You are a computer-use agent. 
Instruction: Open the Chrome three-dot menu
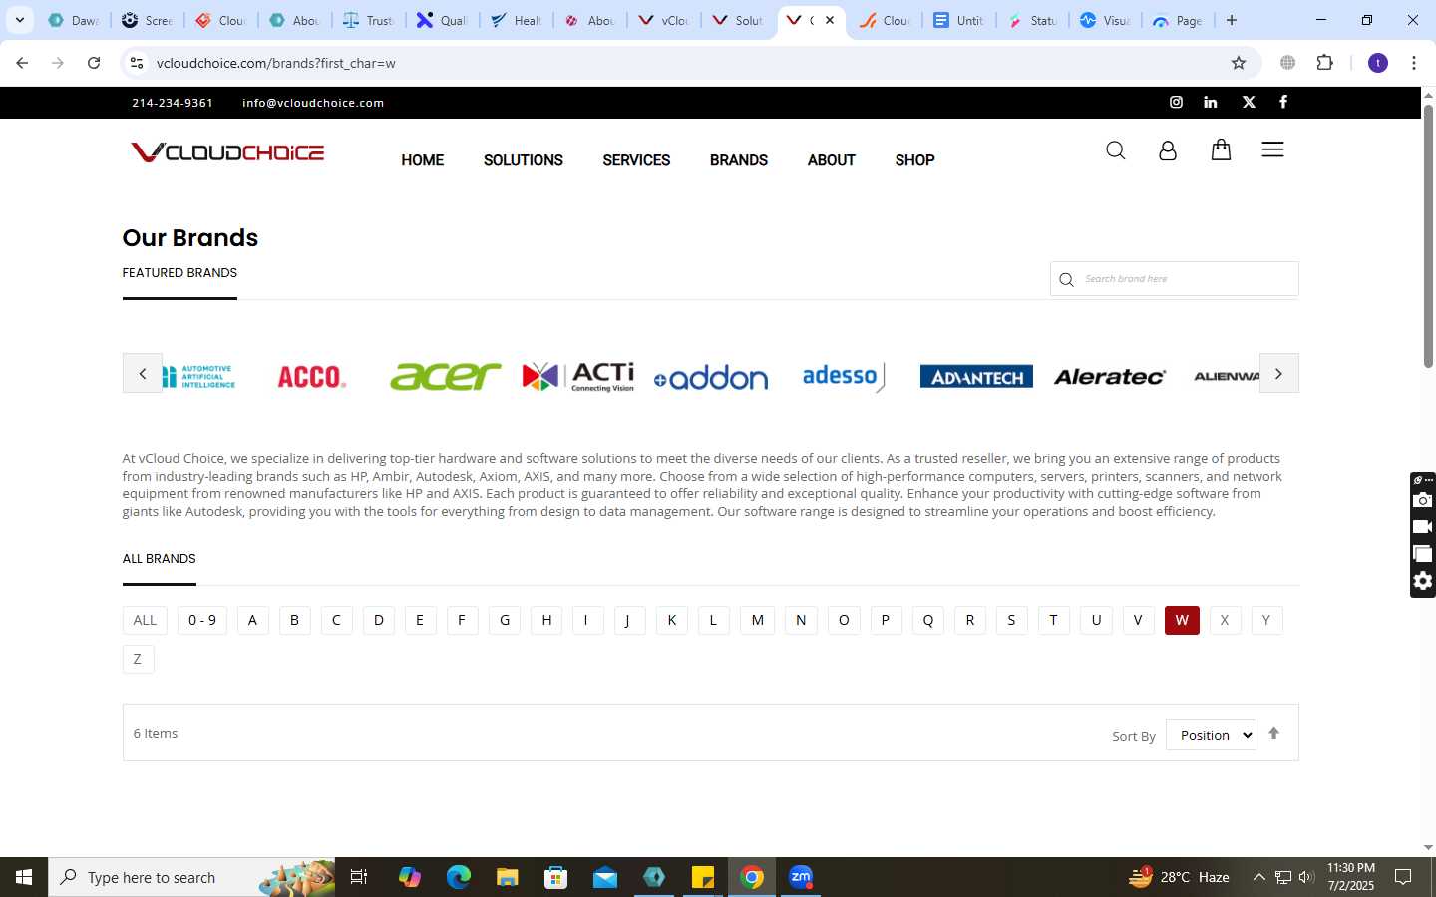click(x=1414, y=63)
